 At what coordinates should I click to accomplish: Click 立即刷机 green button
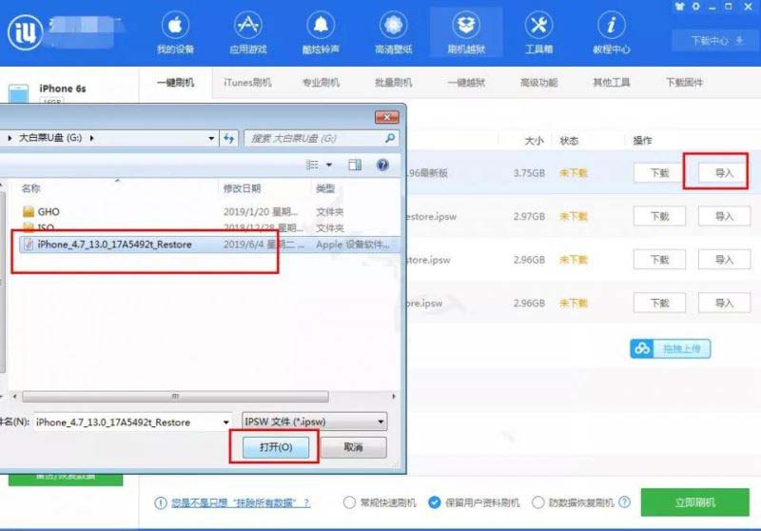(695, 502)
